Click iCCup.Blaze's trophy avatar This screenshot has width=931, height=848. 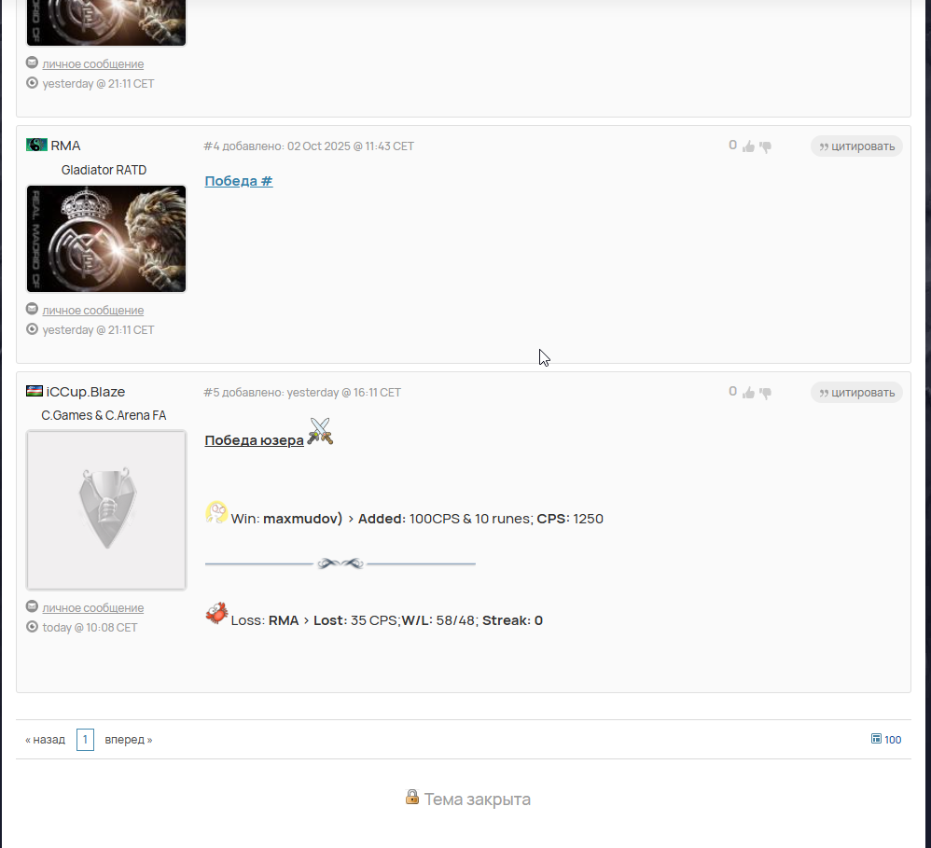[x=106, y=510]
